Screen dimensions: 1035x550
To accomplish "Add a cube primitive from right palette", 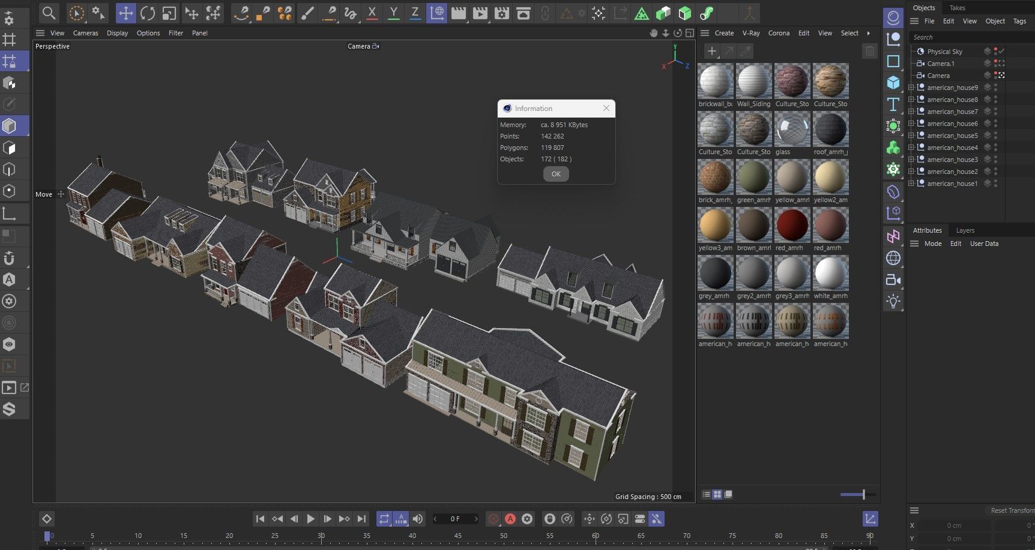I will (893, 83).
